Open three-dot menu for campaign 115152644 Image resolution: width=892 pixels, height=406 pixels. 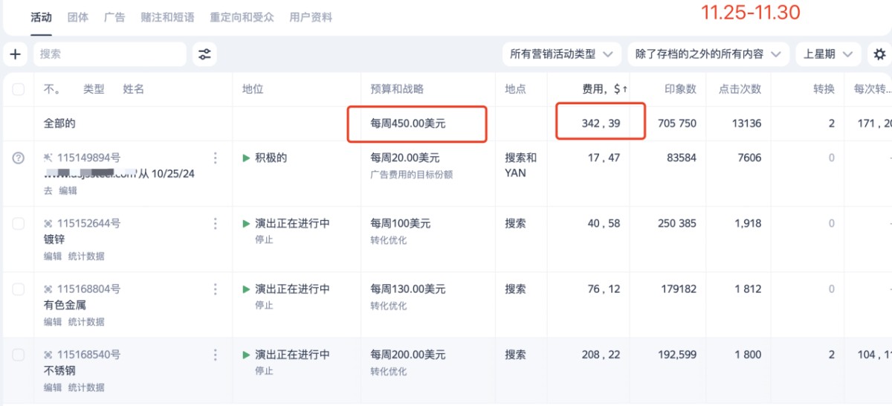point(216,224)
